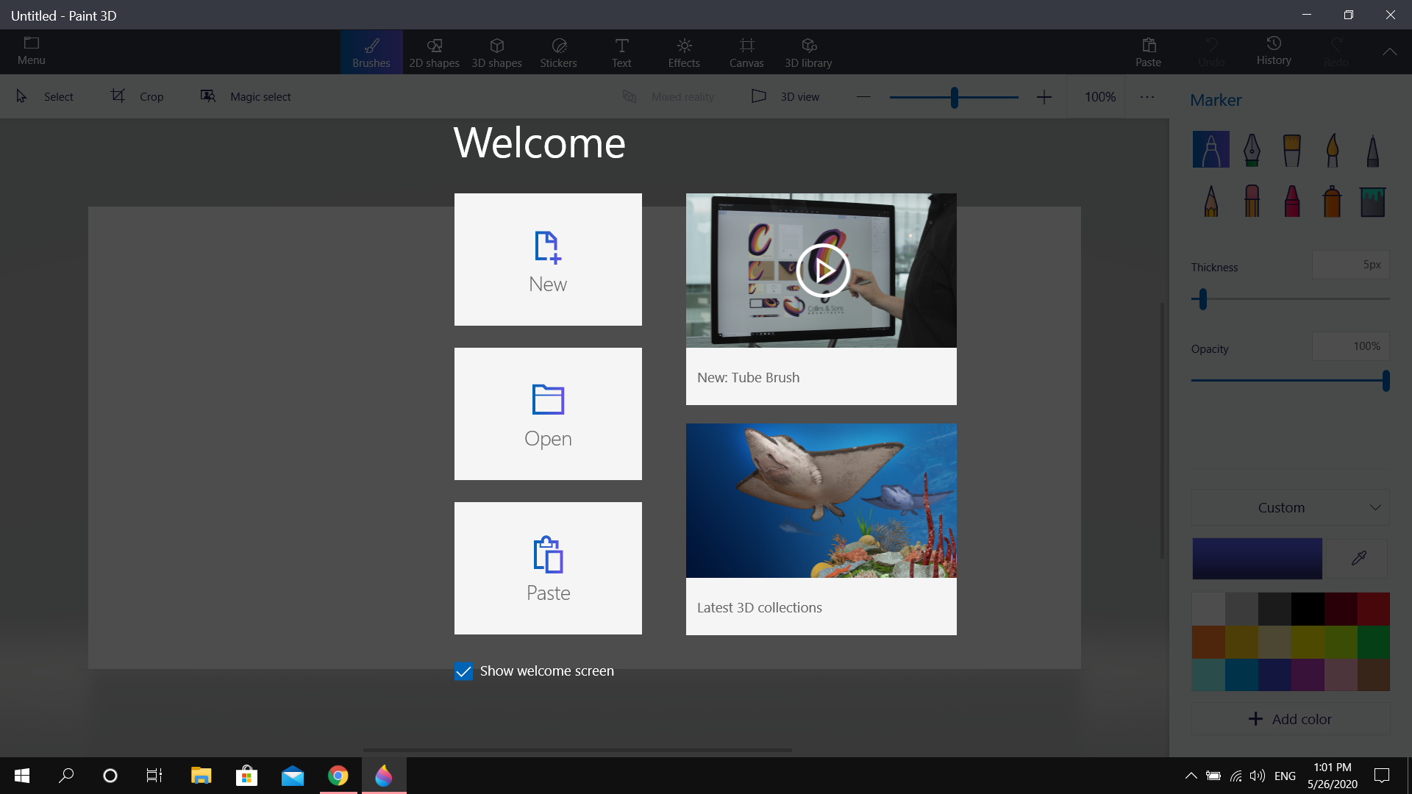Choose the bright red color swatch
The image size is (1412, 794).
tap(1373, 609)
